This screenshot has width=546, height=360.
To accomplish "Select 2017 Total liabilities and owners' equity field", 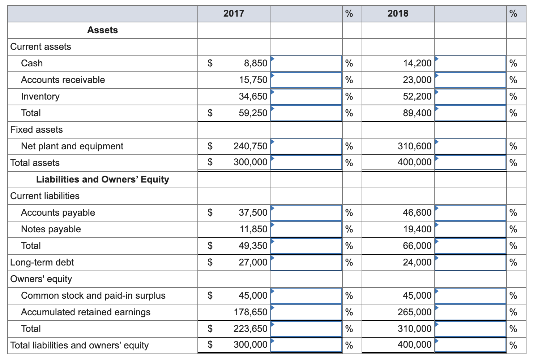I will pos(306,345).
